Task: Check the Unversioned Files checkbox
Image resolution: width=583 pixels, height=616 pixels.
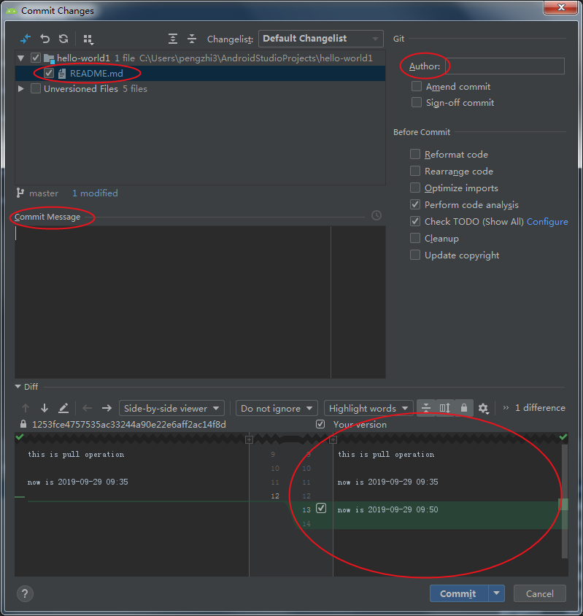Action: (35, 88)
